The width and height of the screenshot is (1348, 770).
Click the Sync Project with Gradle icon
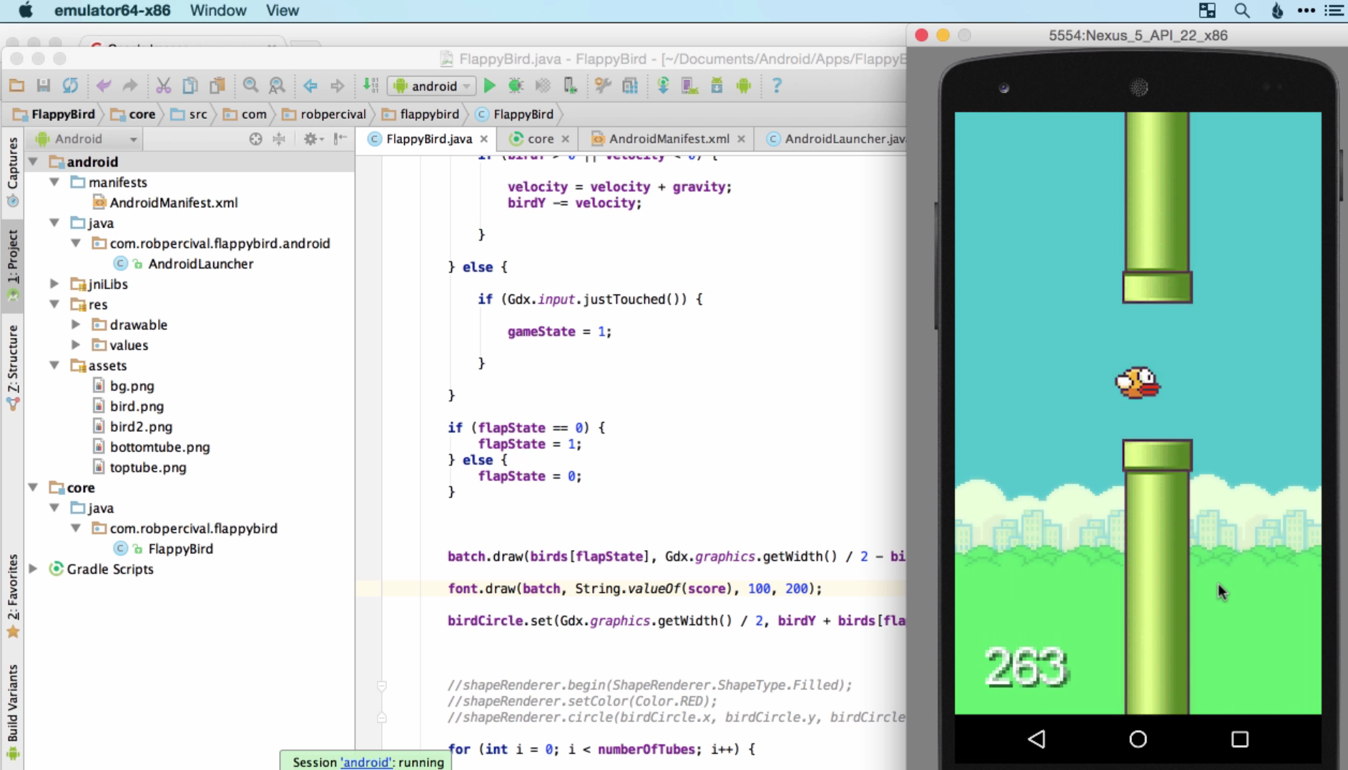click(x=663, y=86)
